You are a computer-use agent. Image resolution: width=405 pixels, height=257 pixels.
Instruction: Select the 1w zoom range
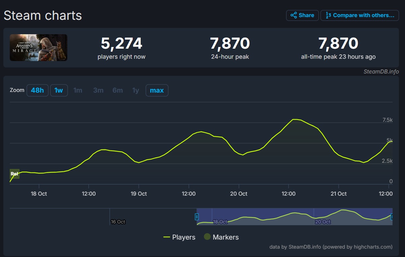(x=59, y=90)
